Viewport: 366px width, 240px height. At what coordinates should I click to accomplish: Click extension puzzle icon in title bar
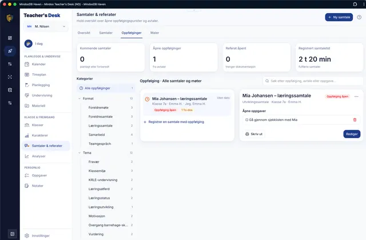coord(355,4)
